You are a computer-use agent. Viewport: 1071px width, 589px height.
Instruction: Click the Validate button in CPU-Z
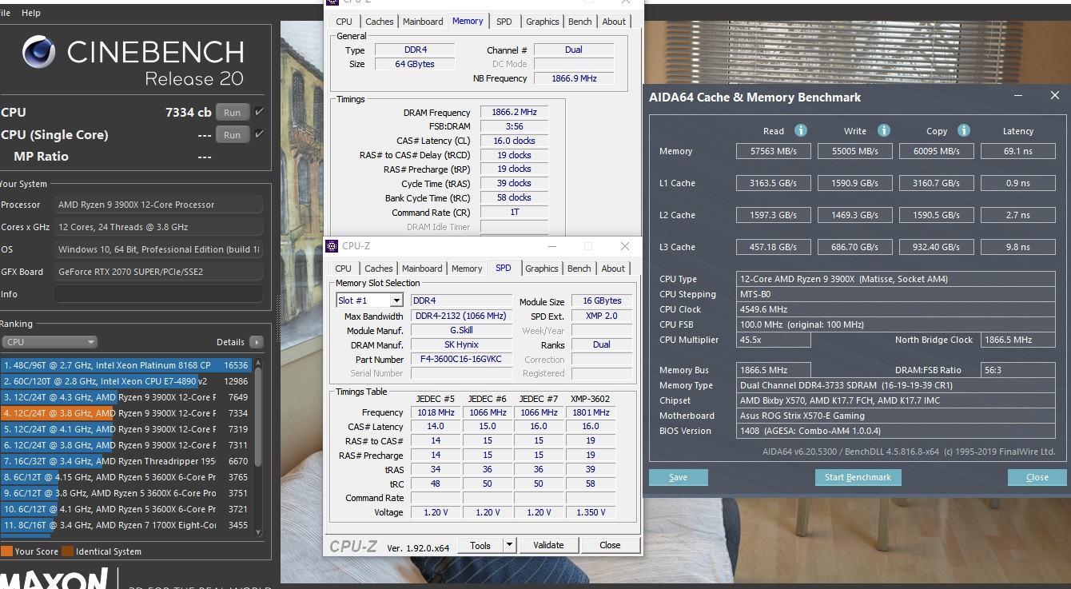[548, 545]
